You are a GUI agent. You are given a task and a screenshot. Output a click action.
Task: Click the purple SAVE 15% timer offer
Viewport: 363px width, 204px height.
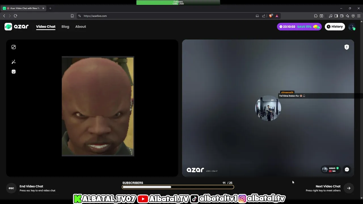point(299,27)
